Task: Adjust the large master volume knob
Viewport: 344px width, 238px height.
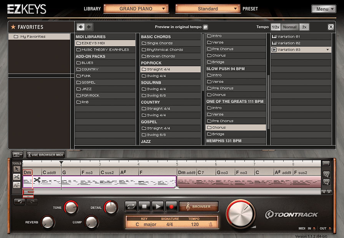Action: pos(241,214)
